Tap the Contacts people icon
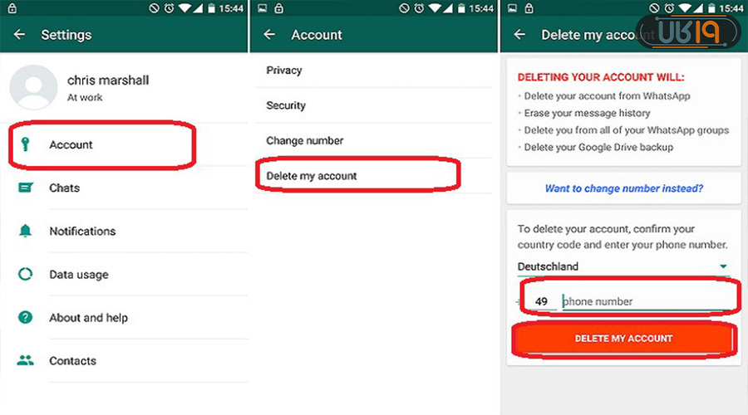The image size is (748, 415). point(25,360)
